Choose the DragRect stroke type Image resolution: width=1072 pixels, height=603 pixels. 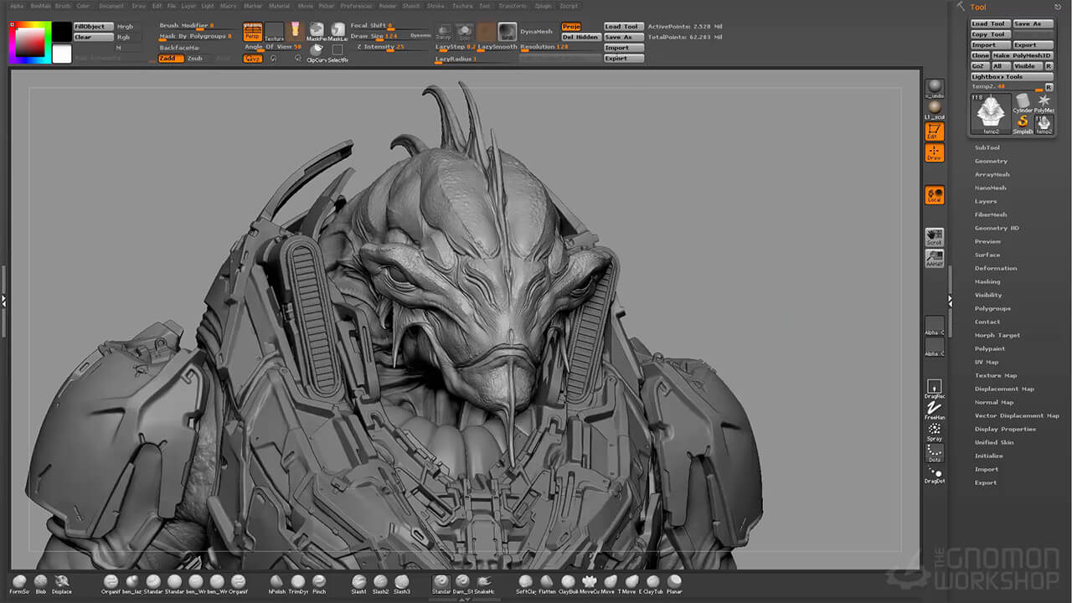point(934,389)
